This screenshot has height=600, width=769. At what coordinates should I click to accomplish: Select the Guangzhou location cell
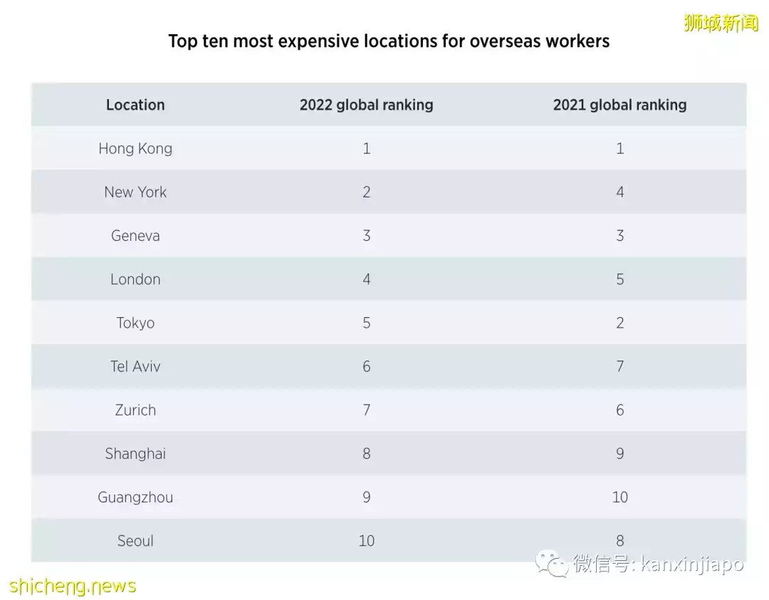coord(135,497)
